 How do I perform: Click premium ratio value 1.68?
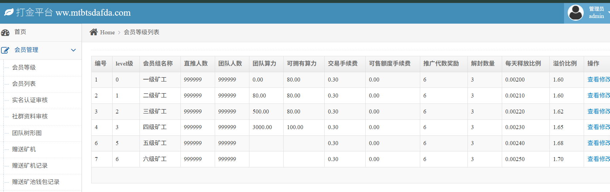point(558,143)
